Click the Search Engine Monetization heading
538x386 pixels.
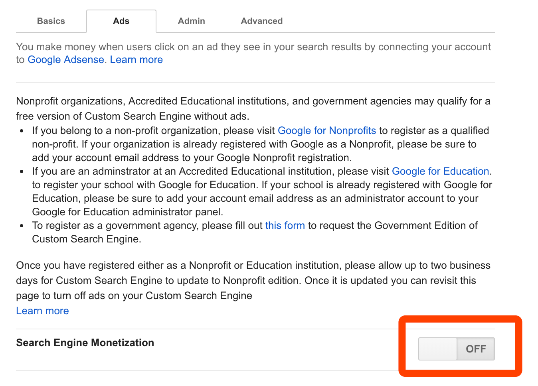click(x=85, y=343)
